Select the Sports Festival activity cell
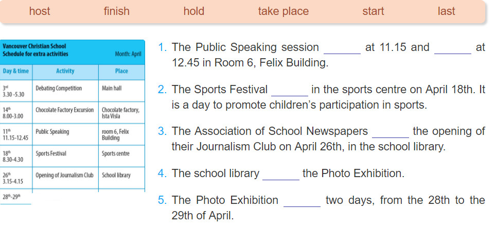Image resolution: width=496 pixels, height=225 pixels. pyautogui.click(x=65, y=156)
